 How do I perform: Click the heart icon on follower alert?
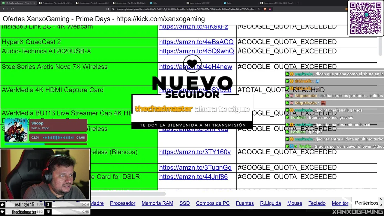192,64
